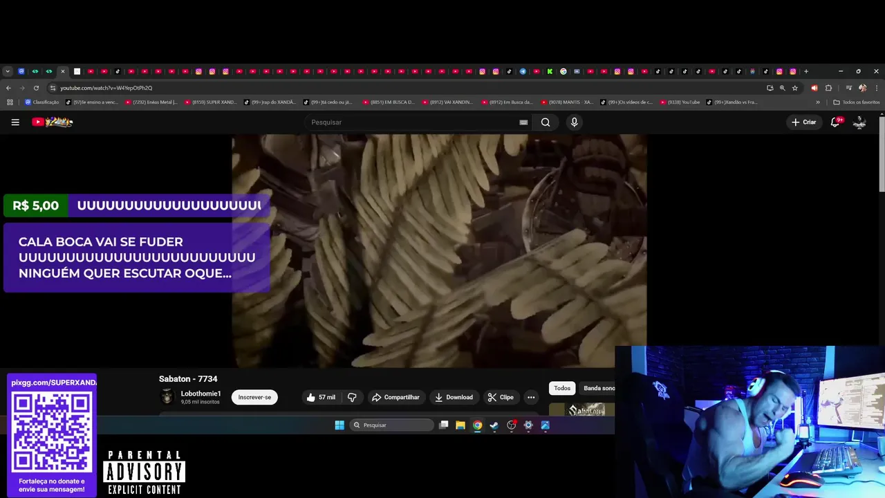885x498 pixels.
Task: Click the video player area
Action: click(x=439, y=251)
